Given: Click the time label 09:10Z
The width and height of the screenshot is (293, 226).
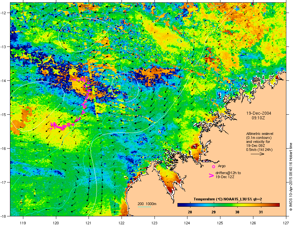Looking at the screenshot, I should point(258,118).
